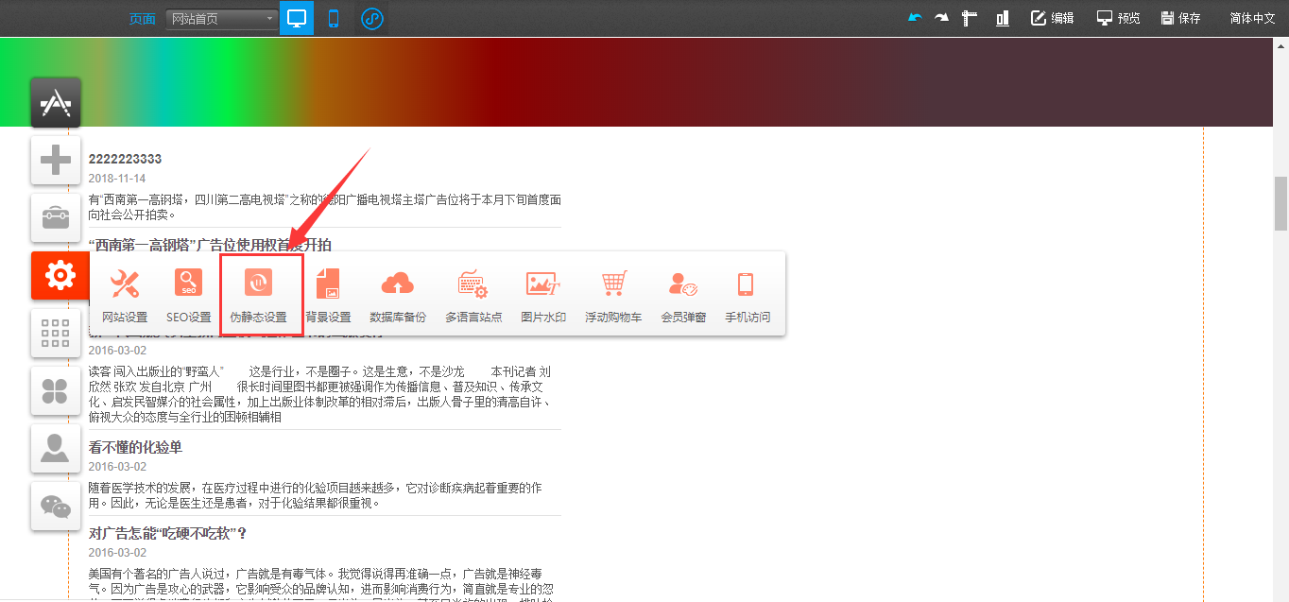Open 背景设置 background settings
Viewport: 1289px width, 602px height.
coord(328,293)
